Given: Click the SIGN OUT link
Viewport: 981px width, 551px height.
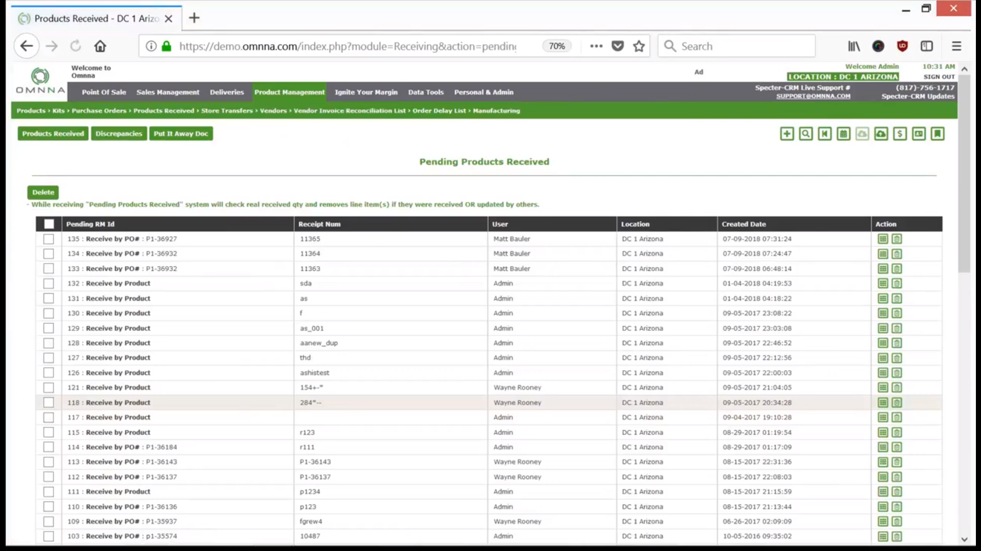Looking at the screenshot, I should (939, 77).
